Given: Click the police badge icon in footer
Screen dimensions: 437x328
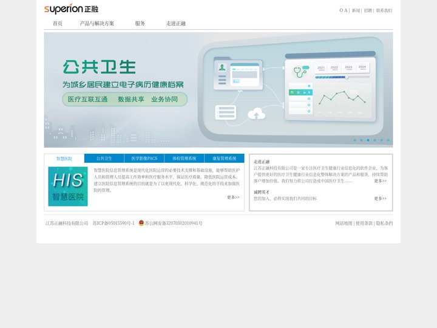Looking at the screenshot, I should tap(141, 223).
